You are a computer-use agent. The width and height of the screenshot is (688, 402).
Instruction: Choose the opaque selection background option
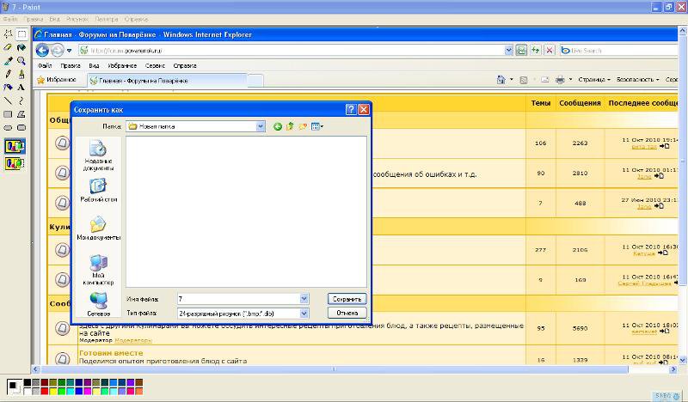(15, 146)
